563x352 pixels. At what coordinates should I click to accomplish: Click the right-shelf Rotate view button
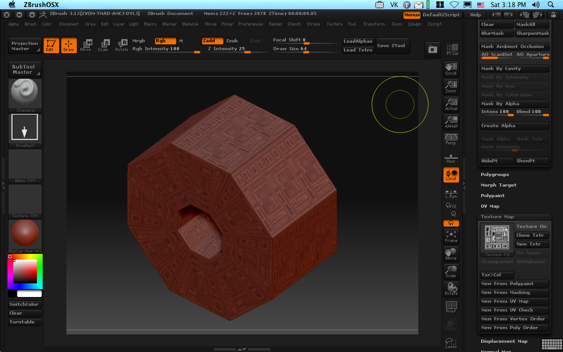pos(451,289)
